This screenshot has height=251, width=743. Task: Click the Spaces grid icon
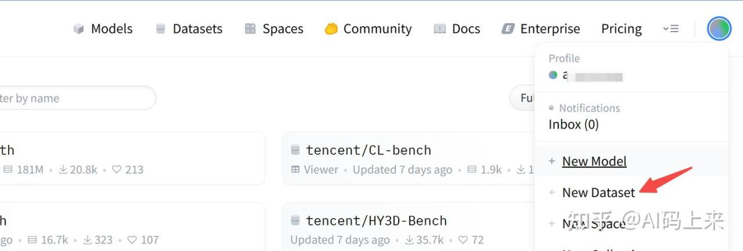tap(250, 29)
